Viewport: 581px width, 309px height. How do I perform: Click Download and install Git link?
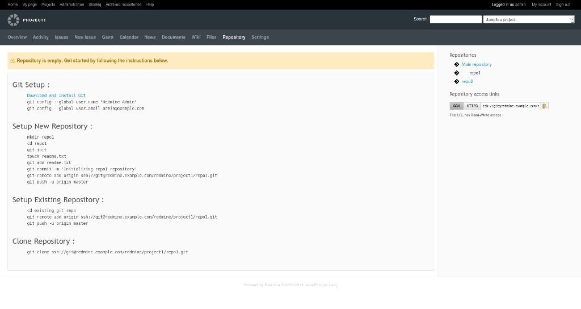pyautogui.click(x=56, y=95)
